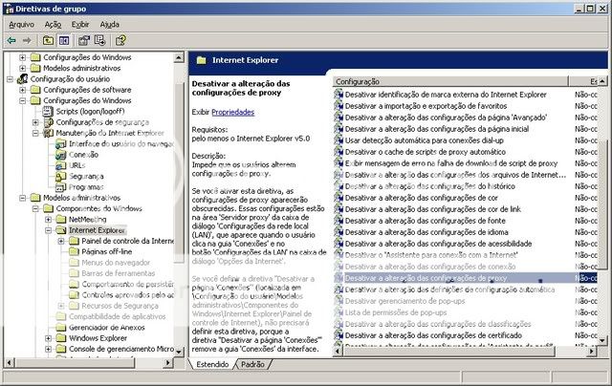Sort by the Configuração column header

[x=450, y=81]
